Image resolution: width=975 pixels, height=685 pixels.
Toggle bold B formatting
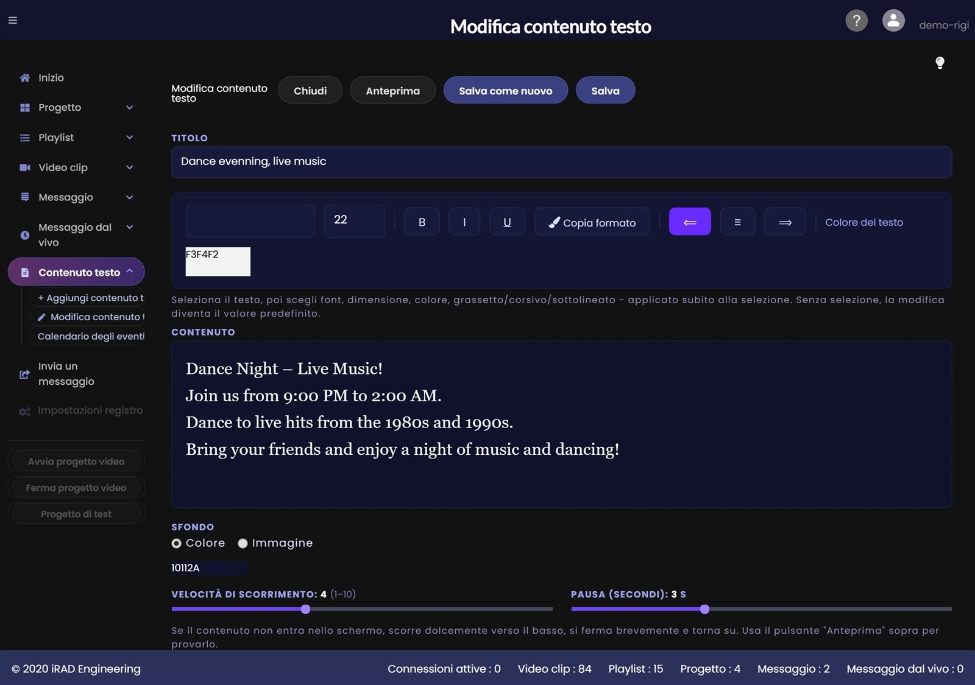(422, 222)
